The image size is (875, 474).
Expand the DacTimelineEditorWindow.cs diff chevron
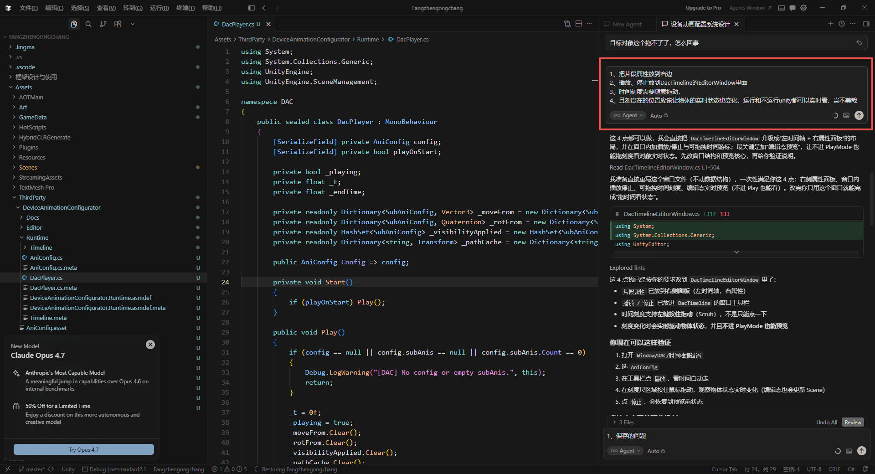(x=736, y=252)
